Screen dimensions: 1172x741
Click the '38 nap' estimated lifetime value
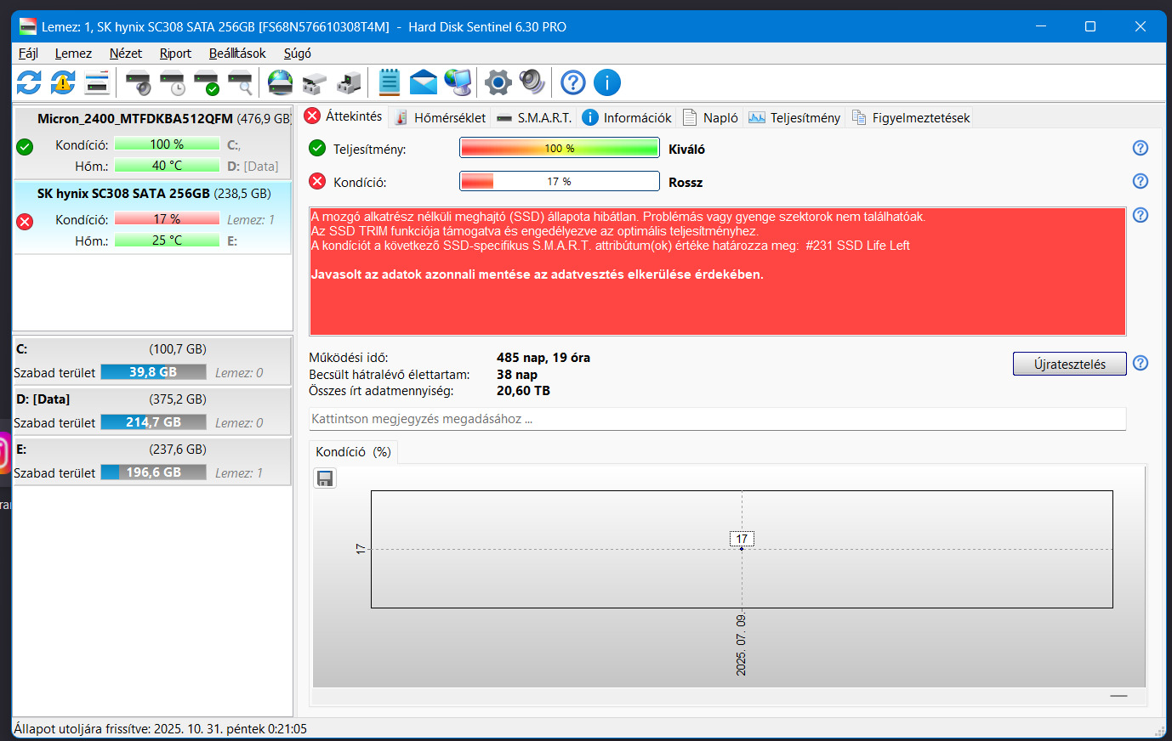click(x=517, y=375)
